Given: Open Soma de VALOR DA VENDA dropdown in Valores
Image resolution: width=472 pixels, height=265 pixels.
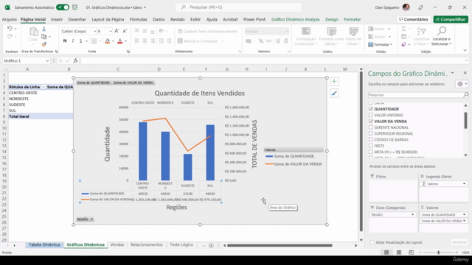Looking at the screenshot, I should coord(464,221).
